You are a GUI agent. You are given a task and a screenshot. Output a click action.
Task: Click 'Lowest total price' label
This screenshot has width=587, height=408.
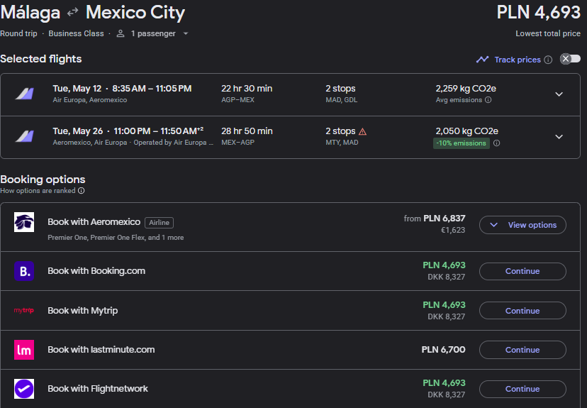pos(548,34)
